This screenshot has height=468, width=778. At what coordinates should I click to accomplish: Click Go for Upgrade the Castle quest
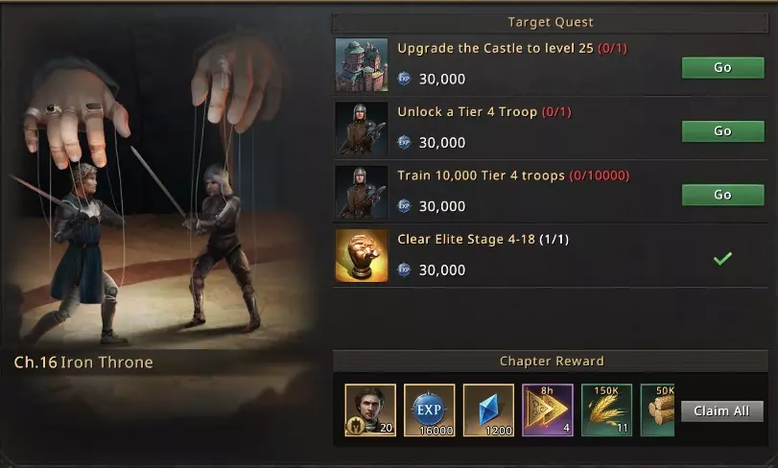723,67
